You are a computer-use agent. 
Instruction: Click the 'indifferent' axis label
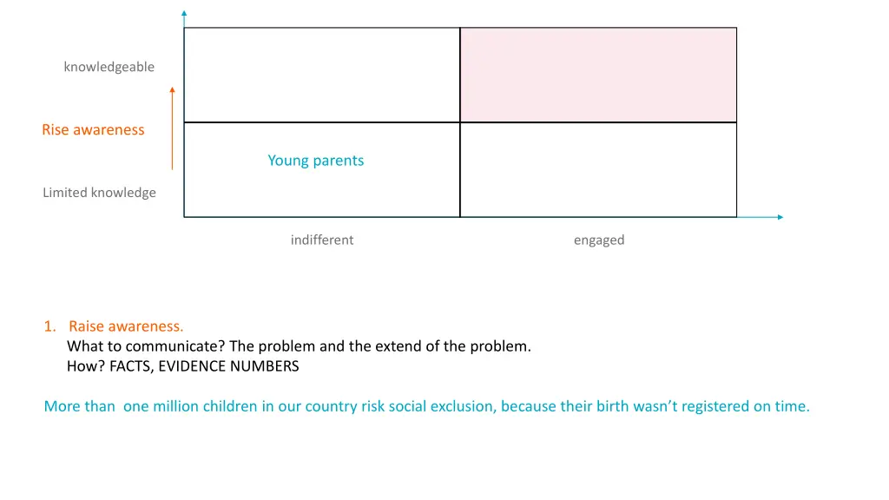[322, 240]
